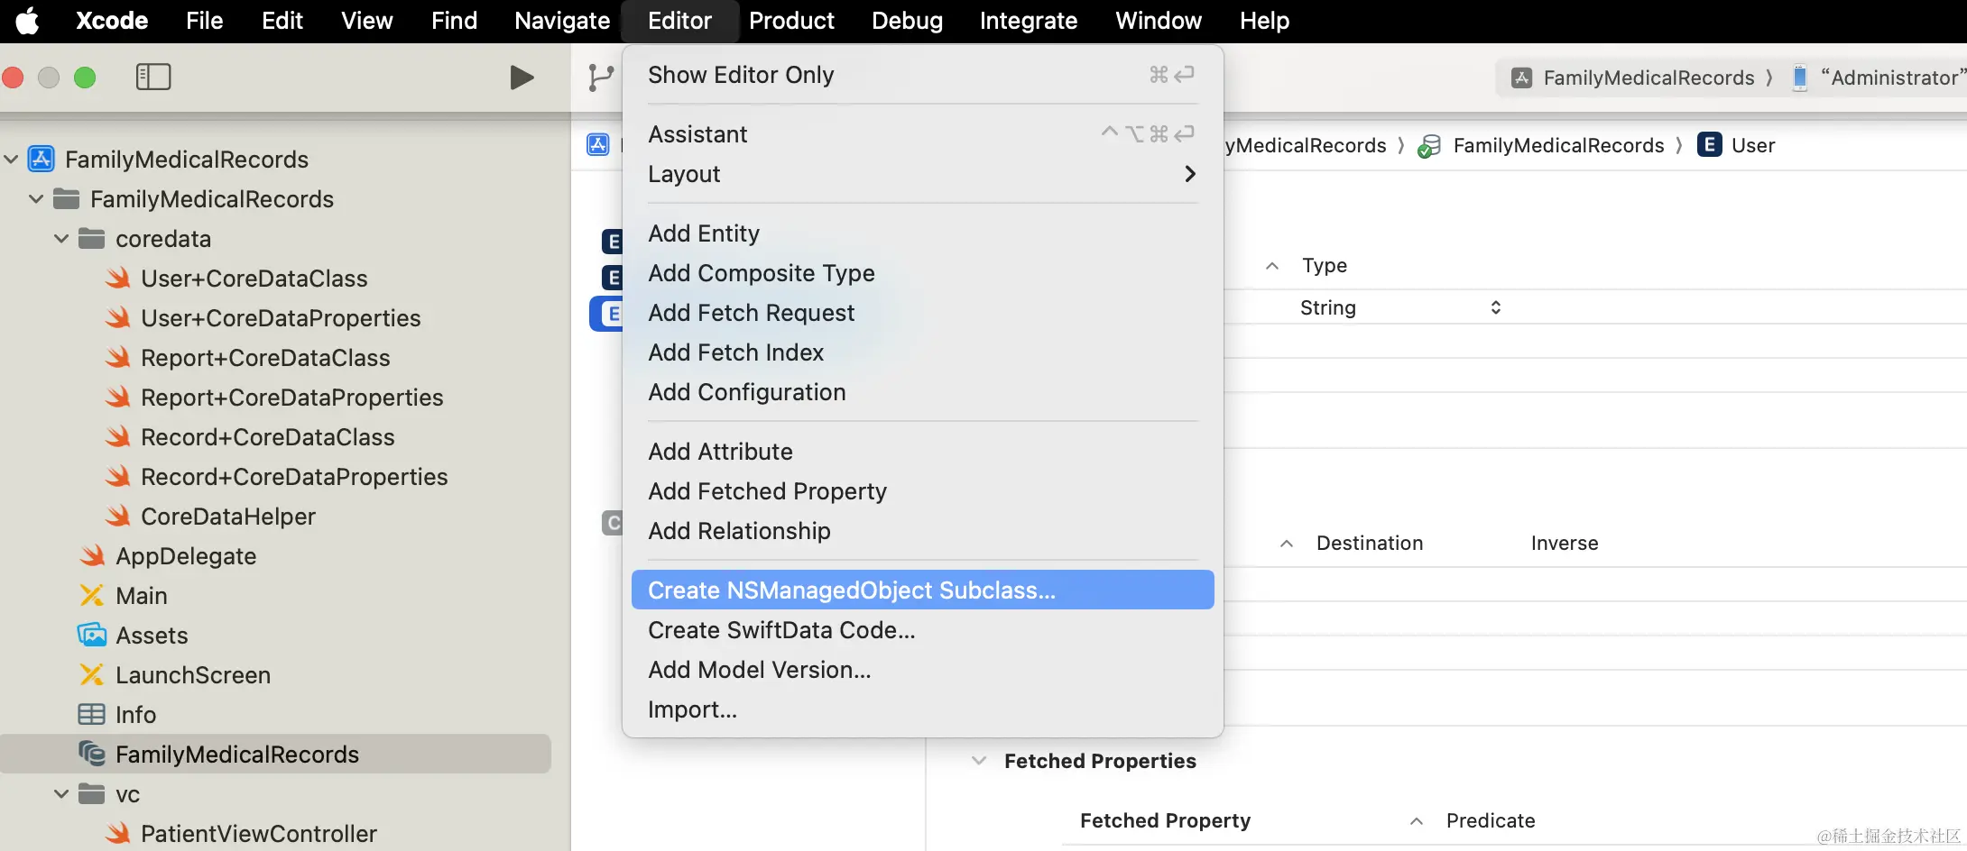The image size is (1967, 851).
Task: Click the User breadcrumb label
Action: tap(1753, 145)
